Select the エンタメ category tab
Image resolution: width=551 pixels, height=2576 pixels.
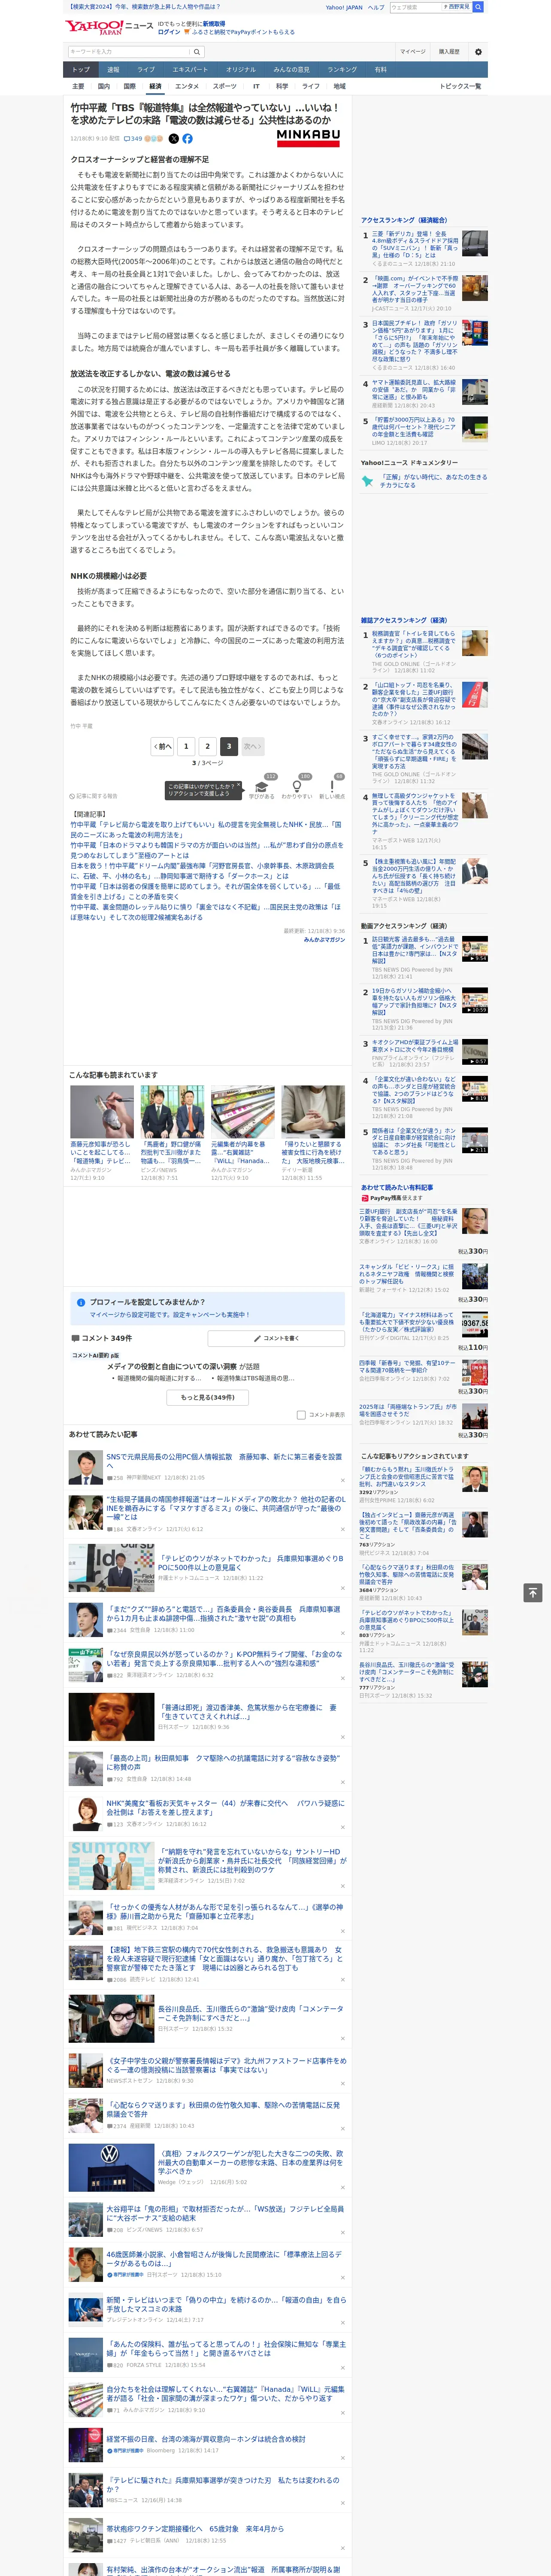[187, 86]
